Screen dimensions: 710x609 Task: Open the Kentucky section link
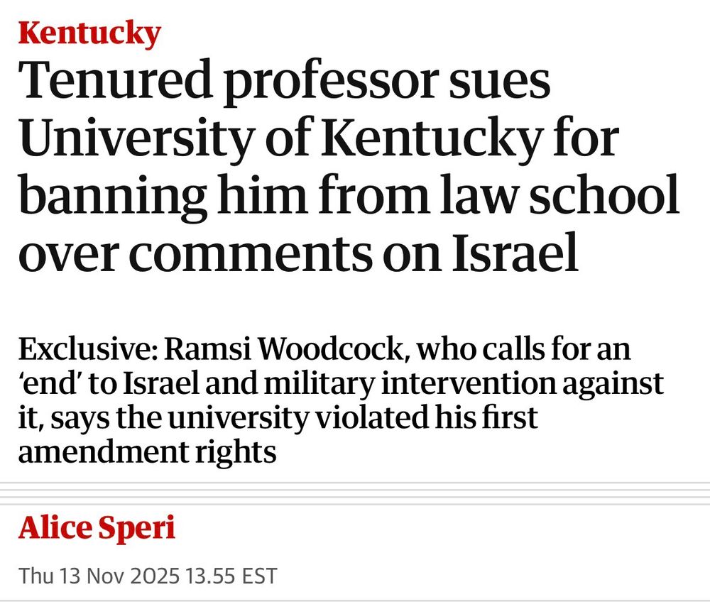89,33
